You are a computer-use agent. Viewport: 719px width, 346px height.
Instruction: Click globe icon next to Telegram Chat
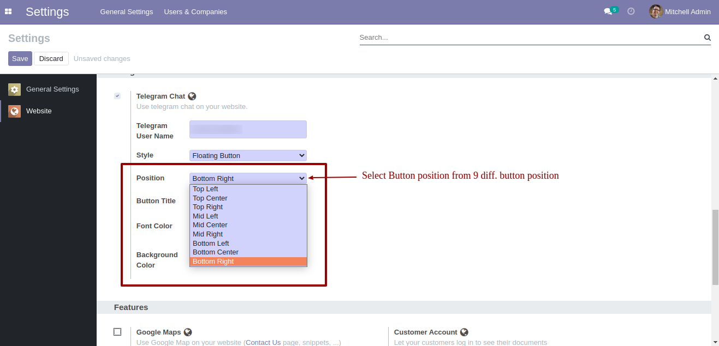192,96
